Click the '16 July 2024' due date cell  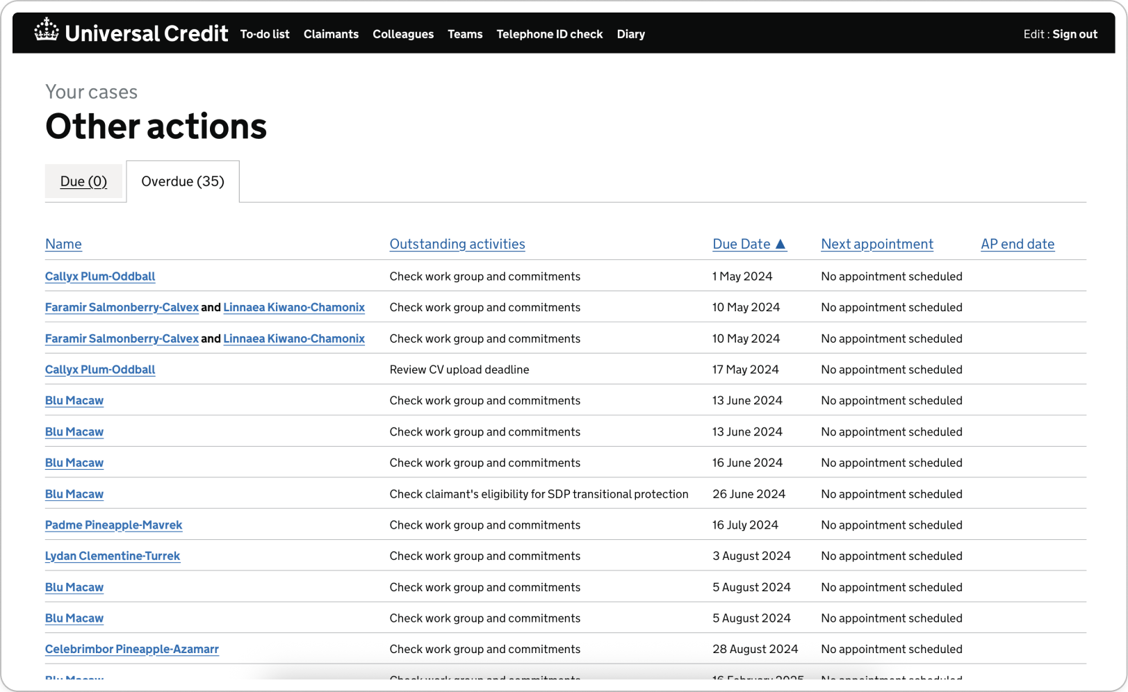click(745, 525)
